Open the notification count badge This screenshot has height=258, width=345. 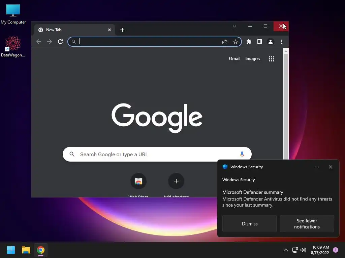coord(336,250)
